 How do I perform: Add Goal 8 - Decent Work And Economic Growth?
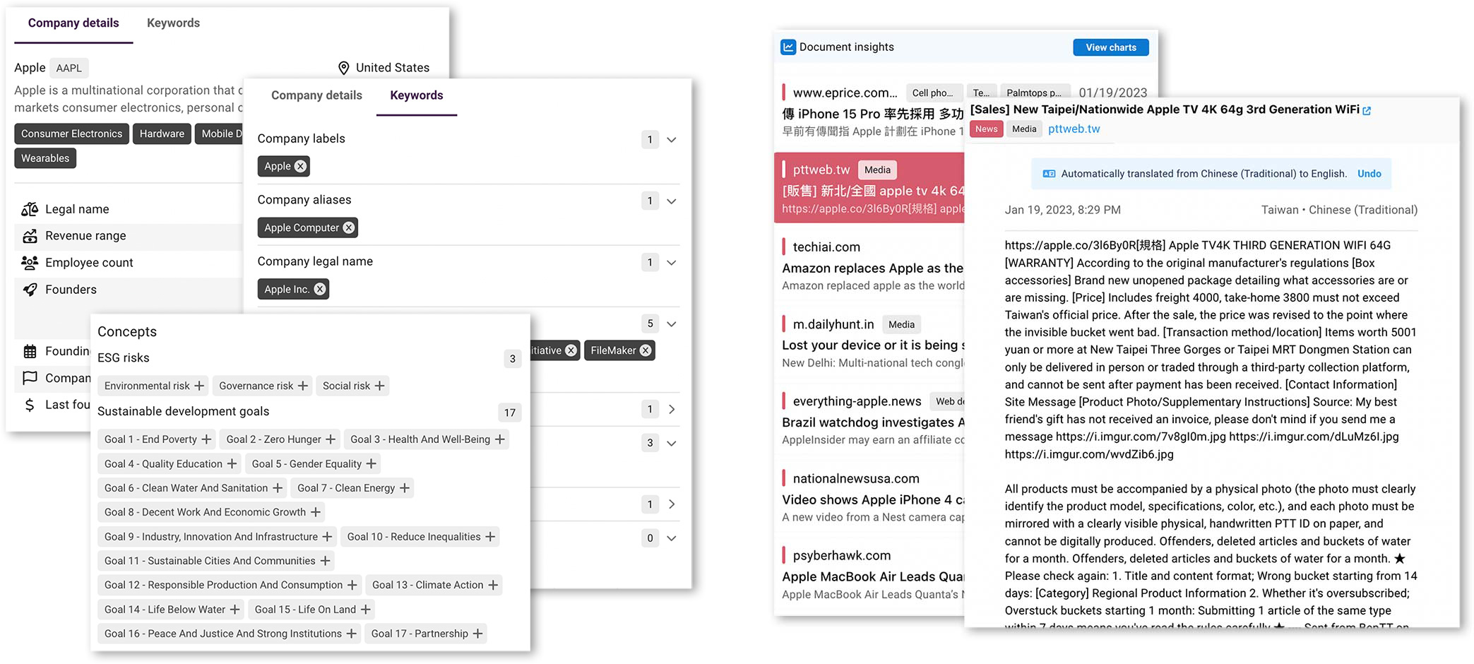[316, 512]
